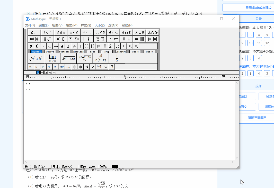The height and width of the screenshot is (188, 274).
Task: Insert the Fraktur M symbol in bottom bar
Action: 62,67
